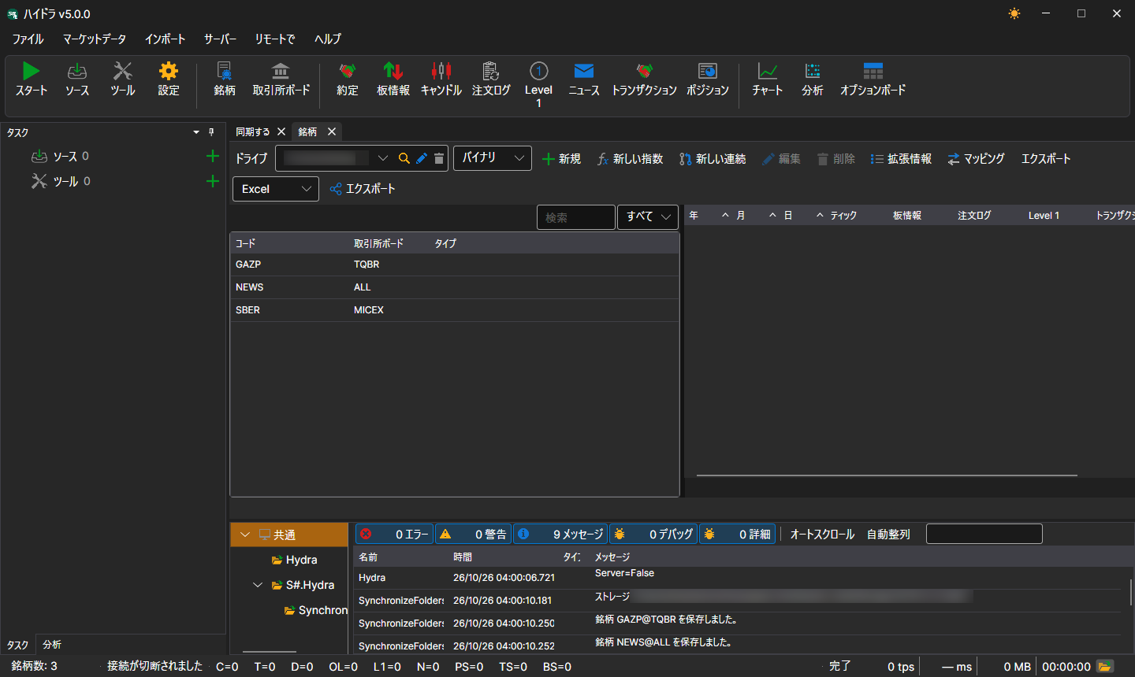Open the Candles toolbar icon
Viewport: 1135px width, 677px height.
[x=441, y=71]
